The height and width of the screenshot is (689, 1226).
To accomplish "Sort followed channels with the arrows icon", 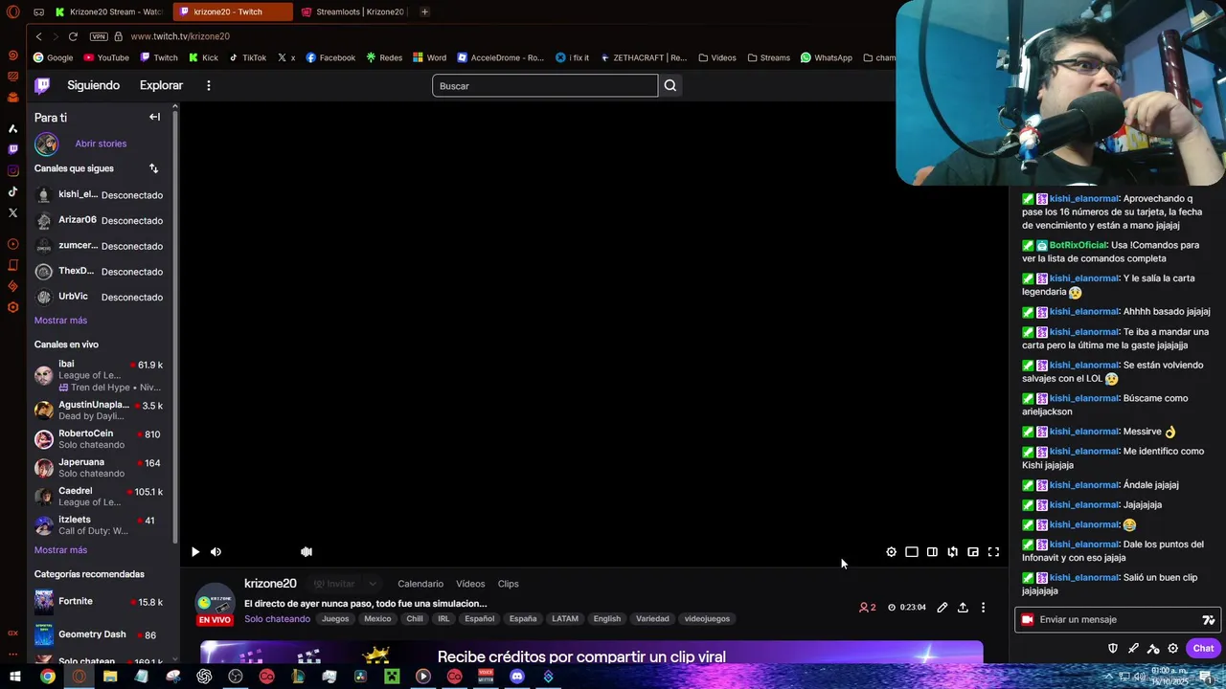I will pos(153,168).
